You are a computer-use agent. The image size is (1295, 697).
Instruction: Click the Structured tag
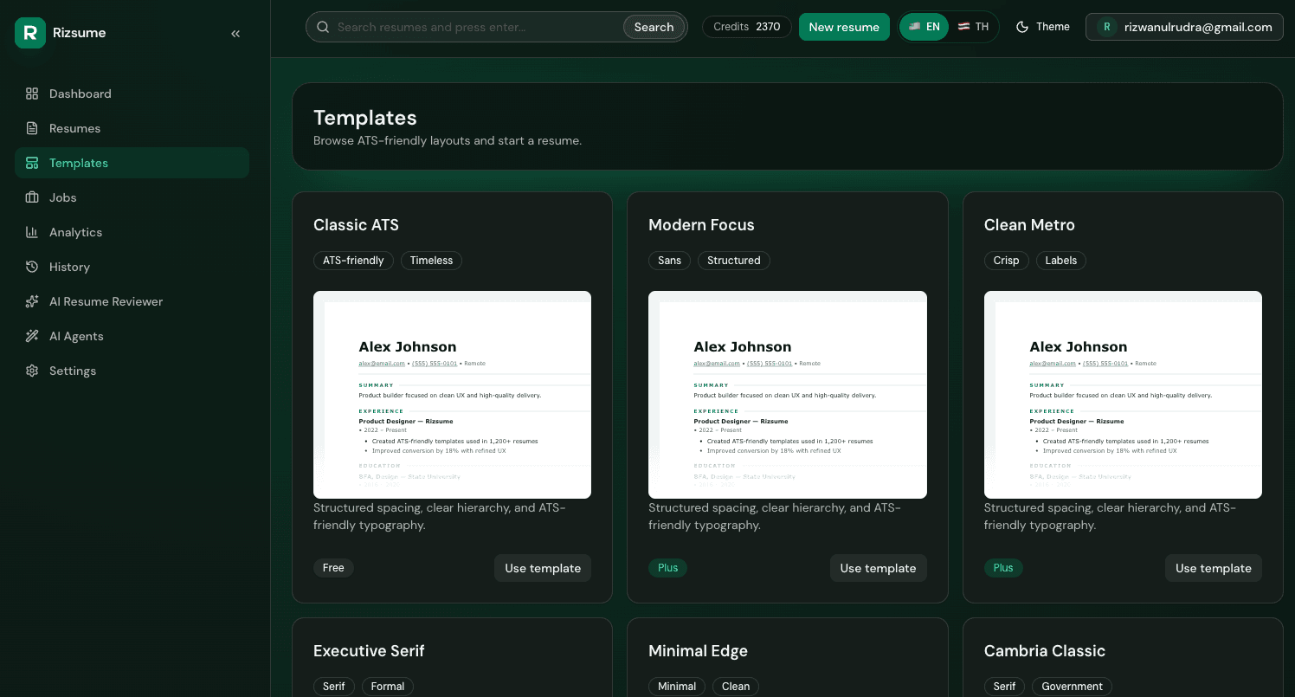point(733,261)
